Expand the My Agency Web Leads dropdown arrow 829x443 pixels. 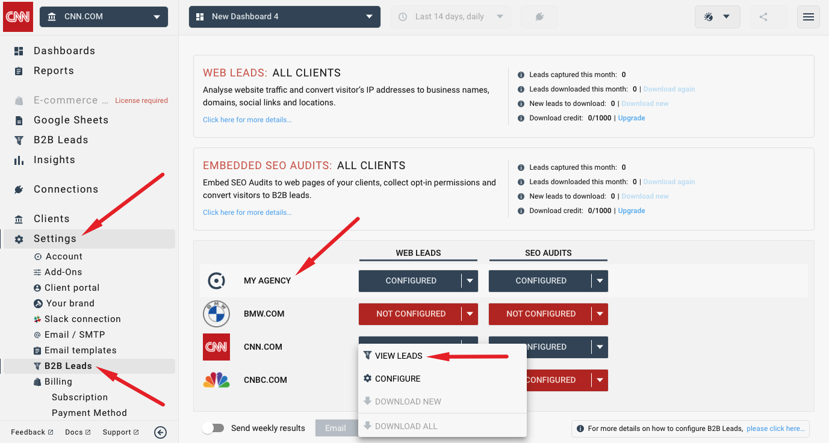point(470,280)
